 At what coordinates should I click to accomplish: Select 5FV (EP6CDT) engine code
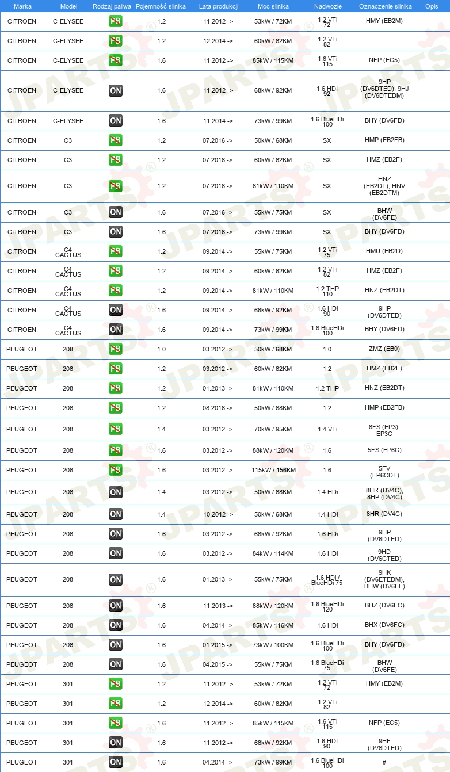(x=384, y=472)
